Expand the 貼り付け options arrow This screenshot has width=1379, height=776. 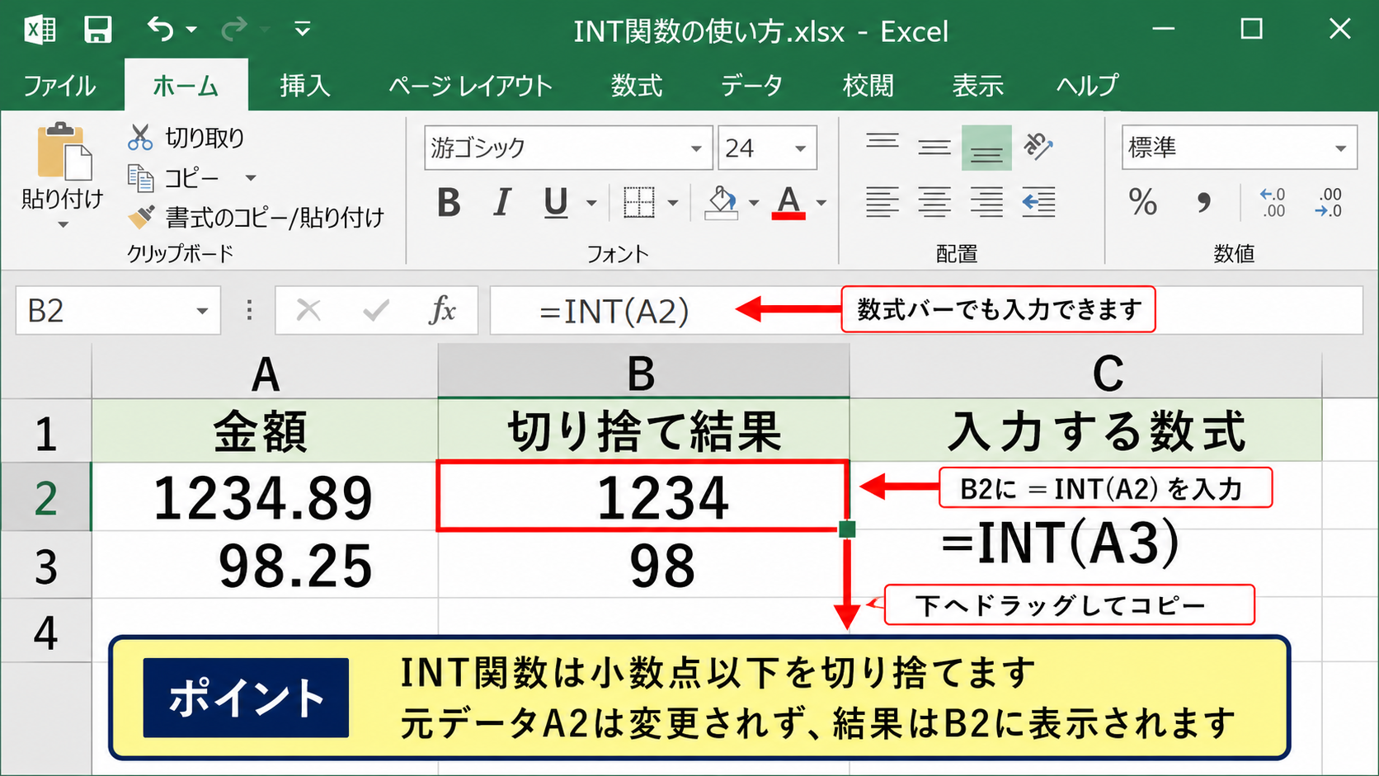click(63, 224)
